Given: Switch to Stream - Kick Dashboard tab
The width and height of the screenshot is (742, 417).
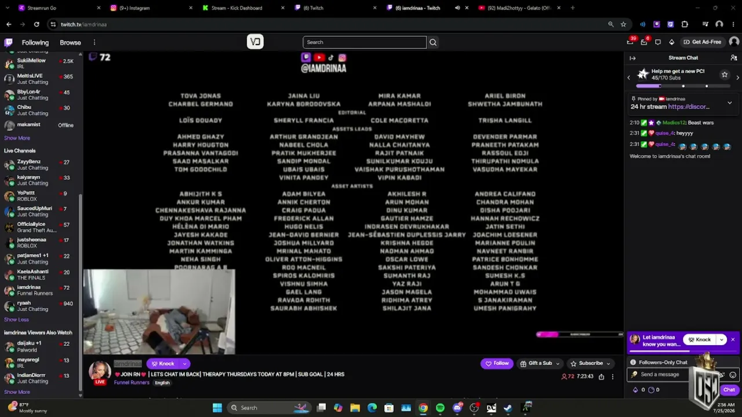Looking at the screenshot, I should 243,8.
